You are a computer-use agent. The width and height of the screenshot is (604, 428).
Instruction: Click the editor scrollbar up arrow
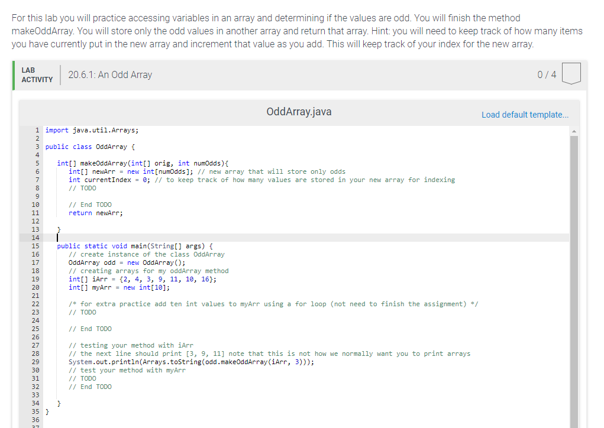tap(574, 131)
